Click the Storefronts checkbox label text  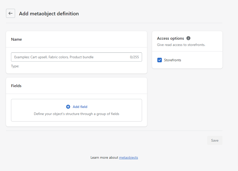[x=173, y=60]
